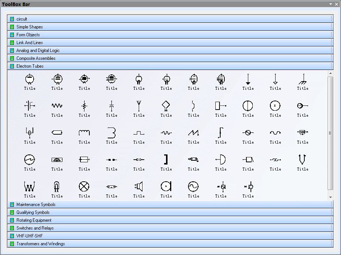Image resolution: width=341 pixels, height=255 pixels.
Task: Click the symbol list scroll-down arrow
Action: (331, 197)
